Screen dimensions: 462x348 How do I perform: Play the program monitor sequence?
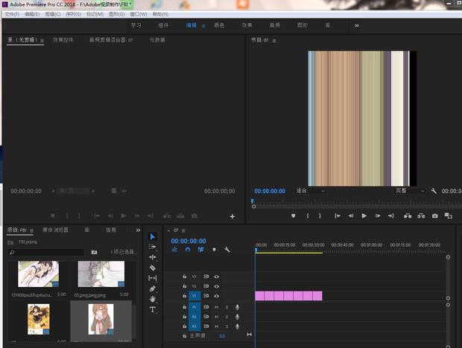pos(364,216)
